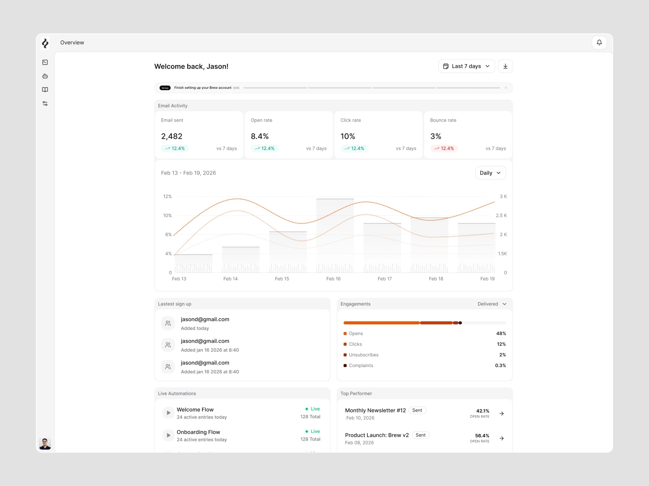Click the 'Welcome back, Jason!' heading

coord(191,66)
